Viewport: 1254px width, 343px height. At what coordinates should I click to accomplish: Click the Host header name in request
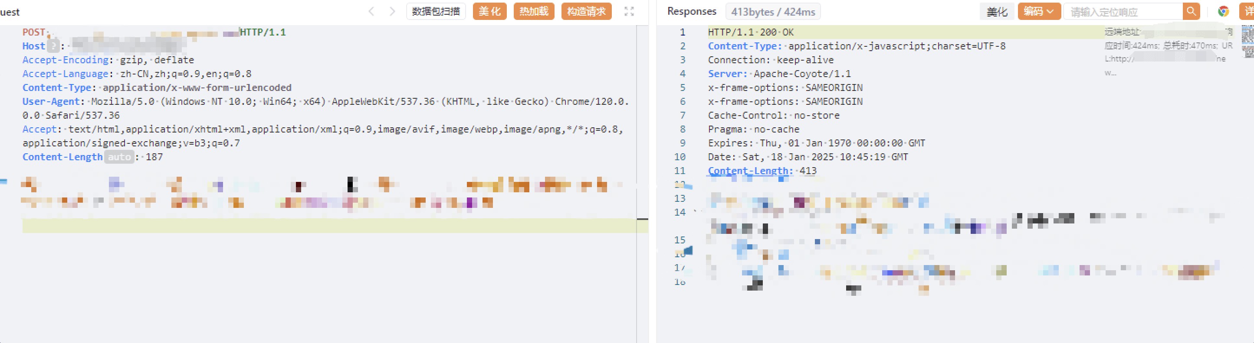pyautogui.click(x=33, y=46)
